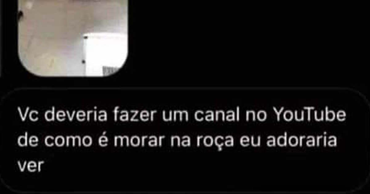Open the photo thumbnail above the message
This screenshot has width=370, height=194.
(73, 38)
